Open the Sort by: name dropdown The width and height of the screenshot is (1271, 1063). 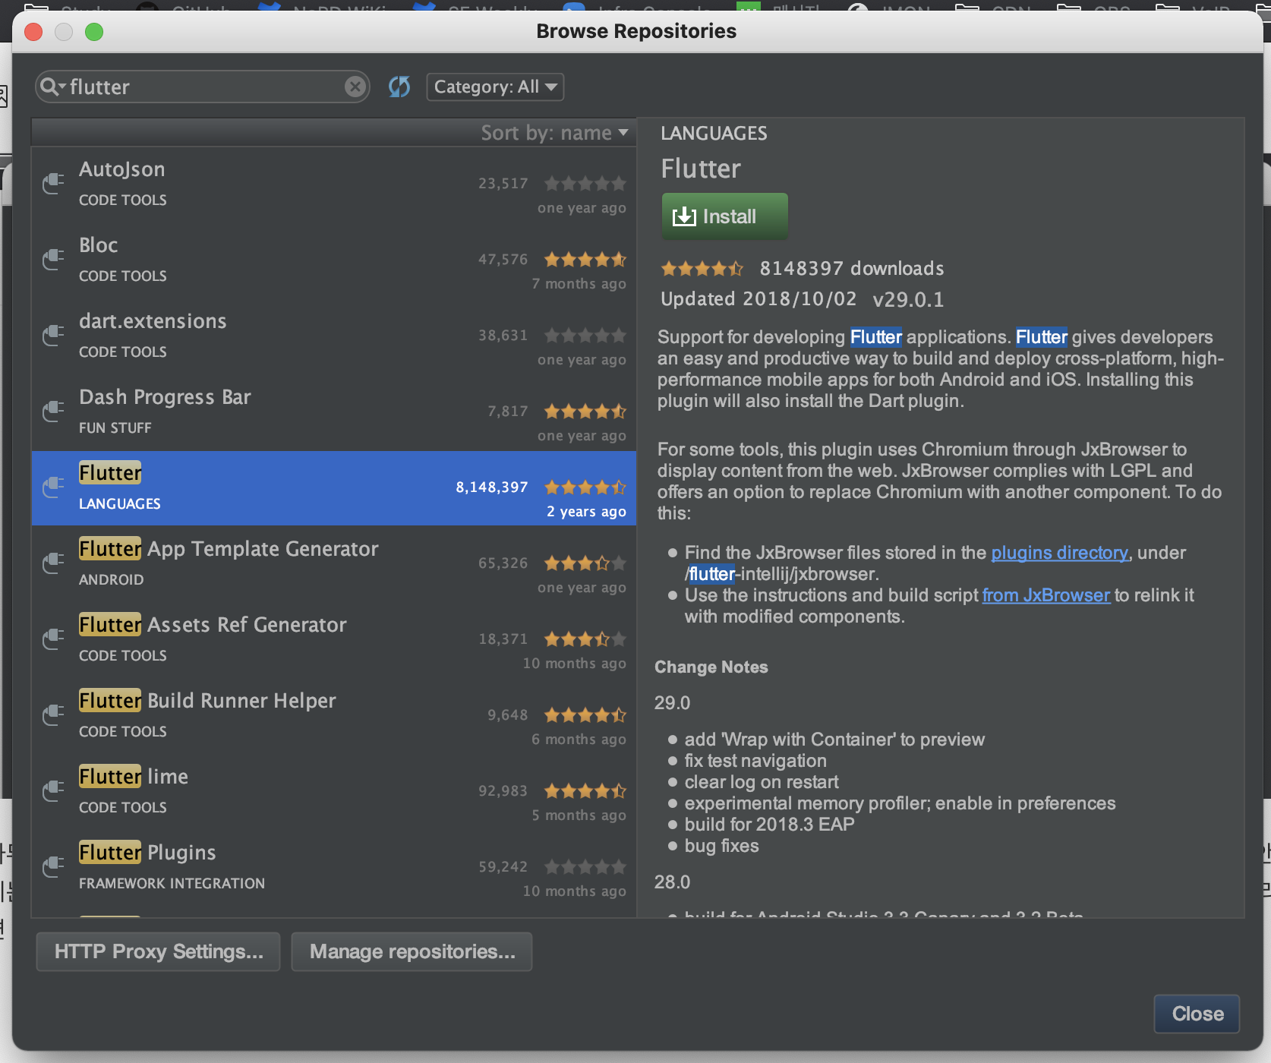pos(554,133)
